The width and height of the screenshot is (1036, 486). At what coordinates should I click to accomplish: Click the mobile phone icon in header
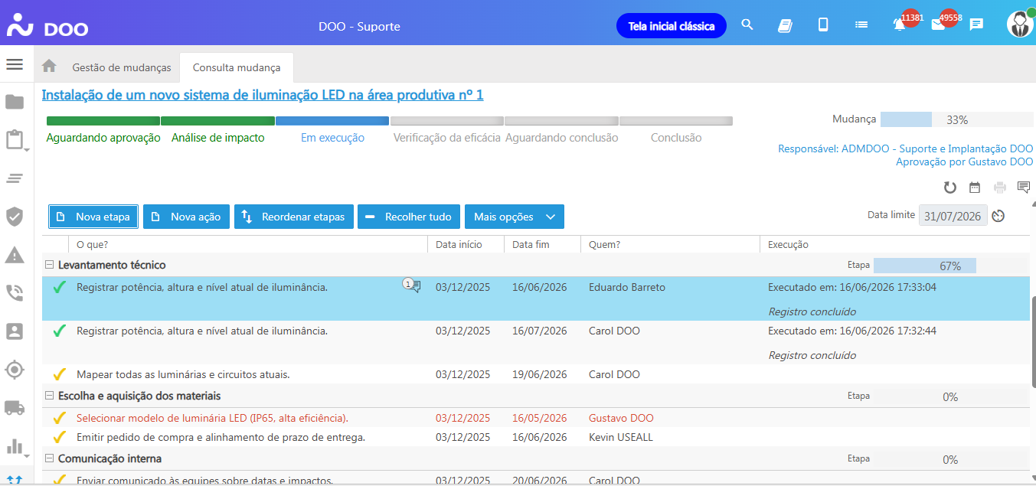823,24
